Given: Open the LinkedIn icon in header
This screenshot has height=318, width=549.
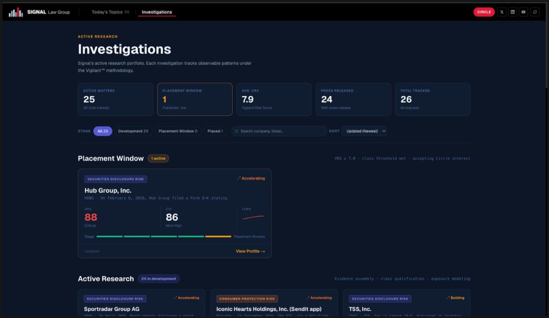Looking at the screenshot, I should 513,12.
